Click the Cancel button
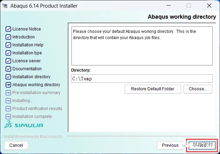 tap(16, 145)
